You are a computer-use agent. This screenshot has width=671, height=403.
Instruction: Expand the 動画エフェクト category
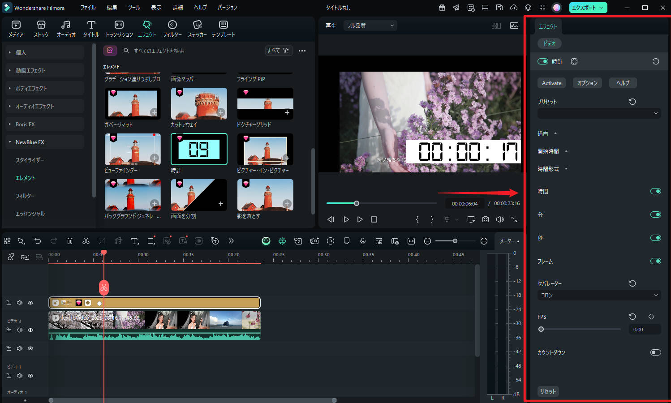click(x=44, y=70)
